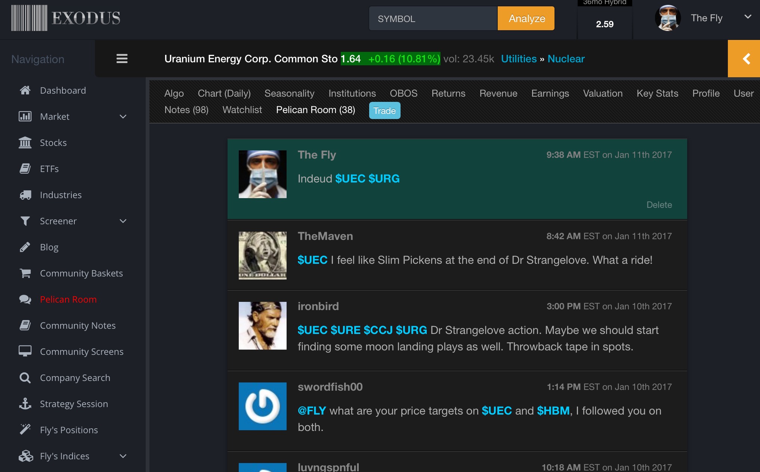Open Community Baskets in sidebar

(81, 273)
